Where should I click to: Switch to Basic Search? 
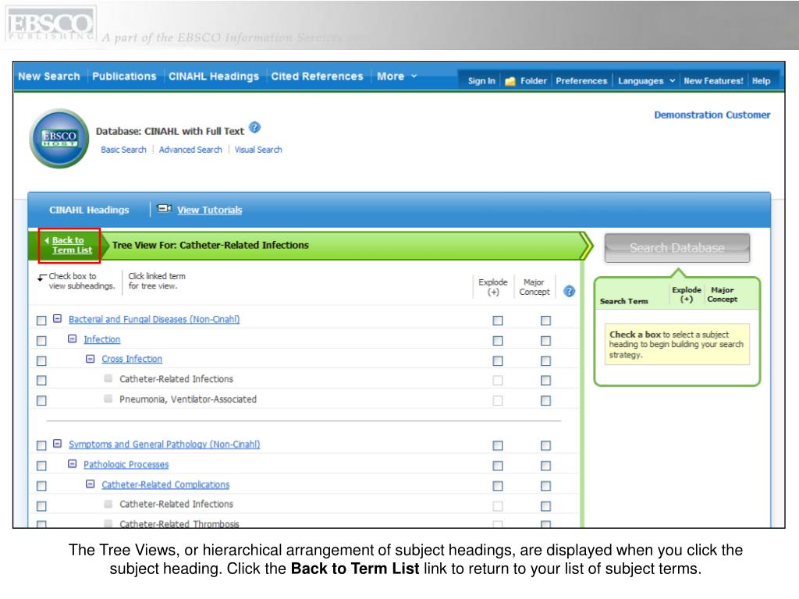(x=123, y=150)
